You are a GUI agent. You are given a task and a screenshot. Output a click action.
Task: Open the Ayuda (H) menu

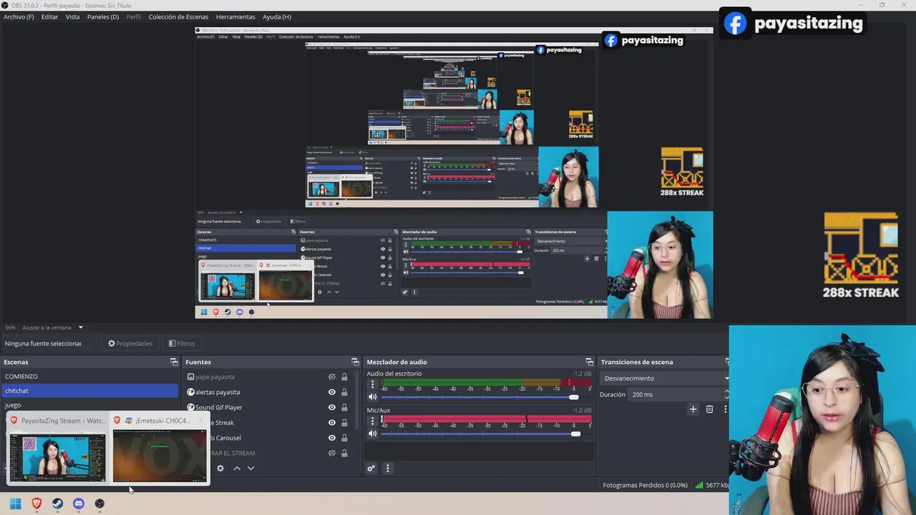pyautogui.click(x=276, y=16)
